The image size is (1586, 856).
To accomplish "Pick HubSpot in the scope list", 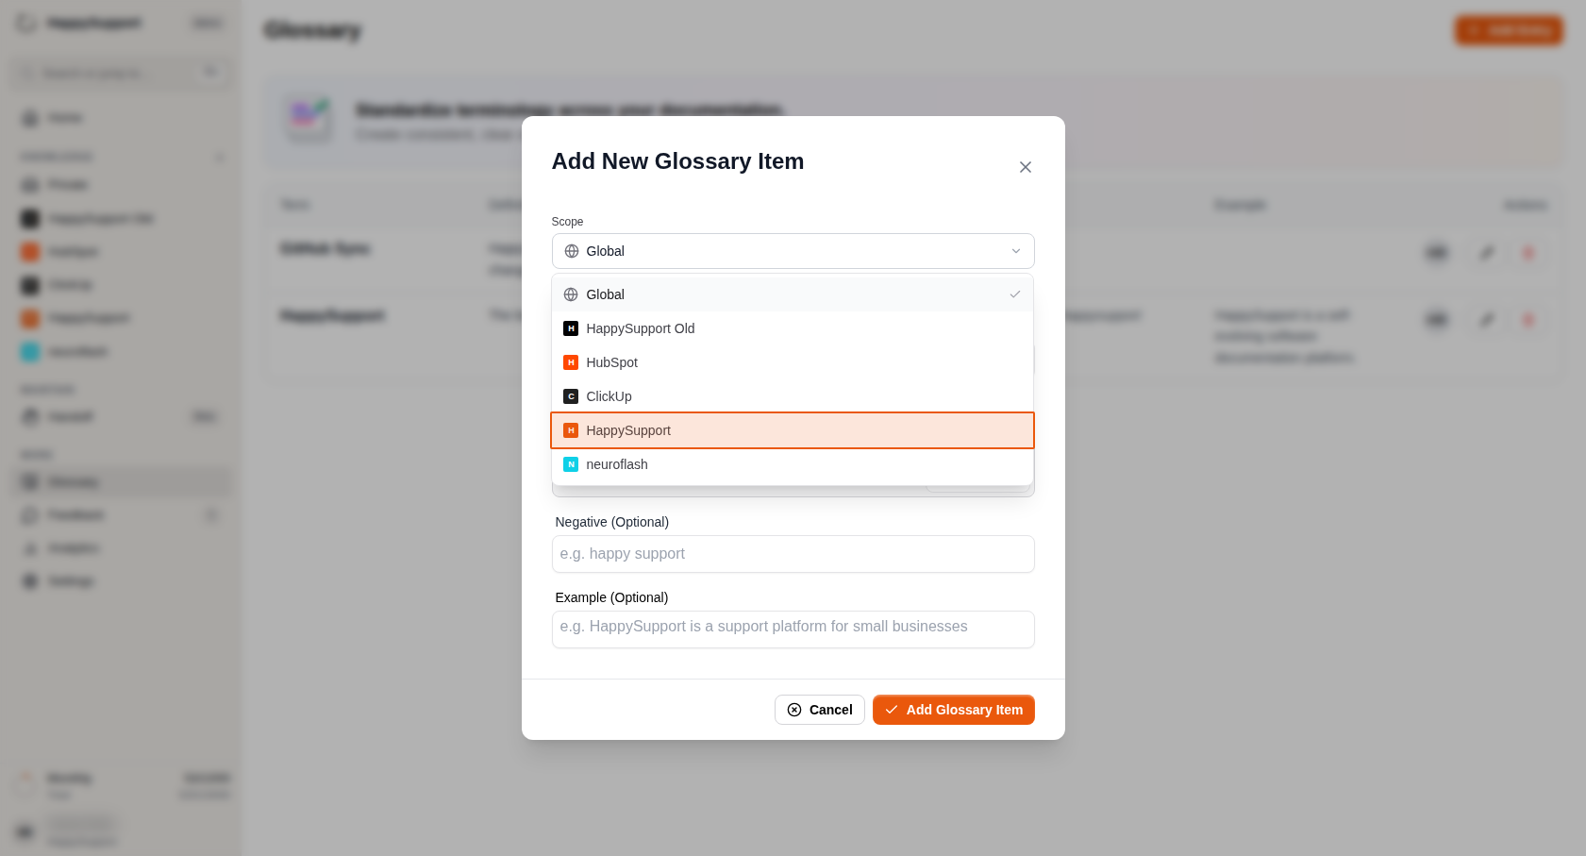I will [793, 362].
